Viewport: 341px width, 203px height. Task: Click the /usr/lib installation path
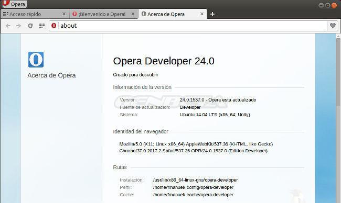tap(195, 180)
